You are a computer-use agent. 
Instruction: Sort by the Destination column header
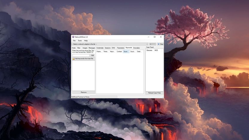click(x=139, y=51)
